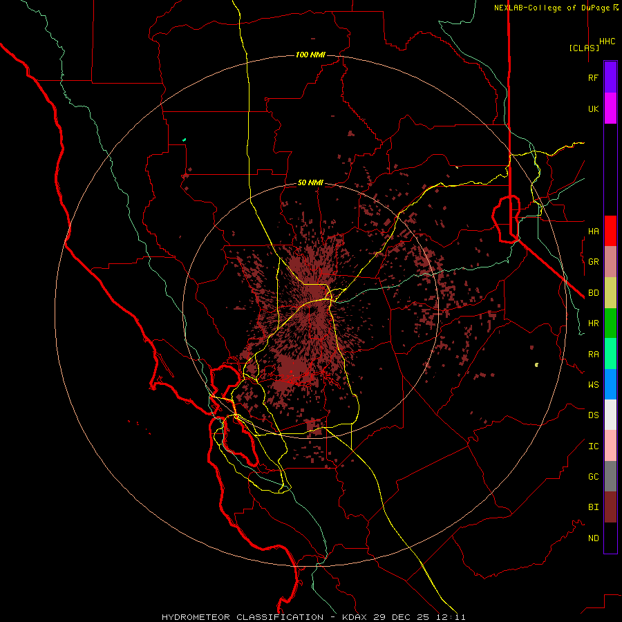Image resolution: width=622 pixels, height=622 pixels.
Task: Click the RF purple legend swatch
Action: coord(610,77)
